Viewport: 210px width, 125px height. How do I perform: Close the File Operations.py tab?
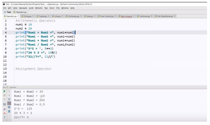pyautogui.click(x=174, y=16)
